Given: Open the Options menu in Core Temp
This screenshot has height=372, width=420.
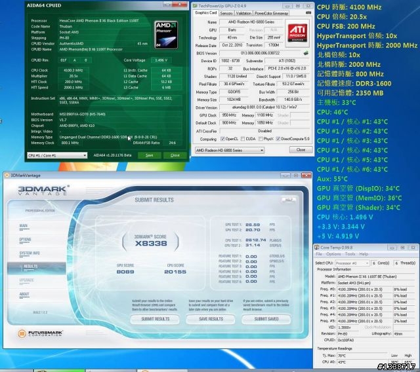Looking at the screenshot, I should pos(333,254).
